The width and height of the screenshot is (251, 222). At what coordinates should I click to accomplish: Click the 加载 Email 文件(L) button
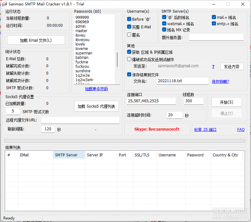(36, 40)
